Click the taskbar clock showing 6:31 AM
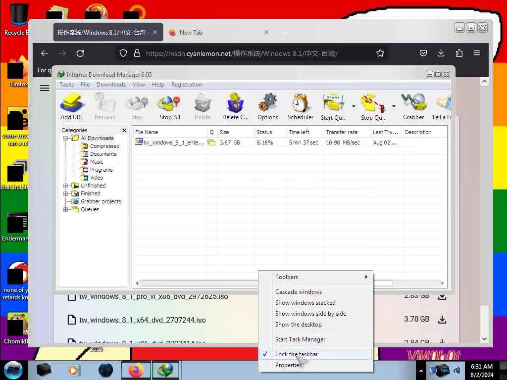The image size is (507, 380). [x=482, y=371]
